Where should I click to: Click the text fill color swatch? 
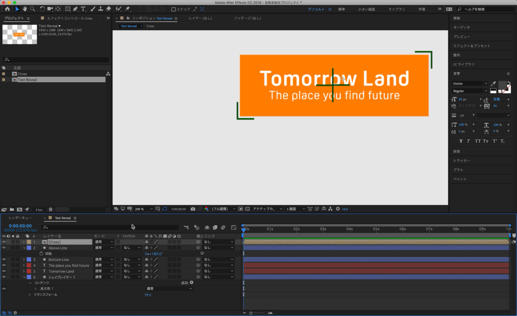pos(502,85)
